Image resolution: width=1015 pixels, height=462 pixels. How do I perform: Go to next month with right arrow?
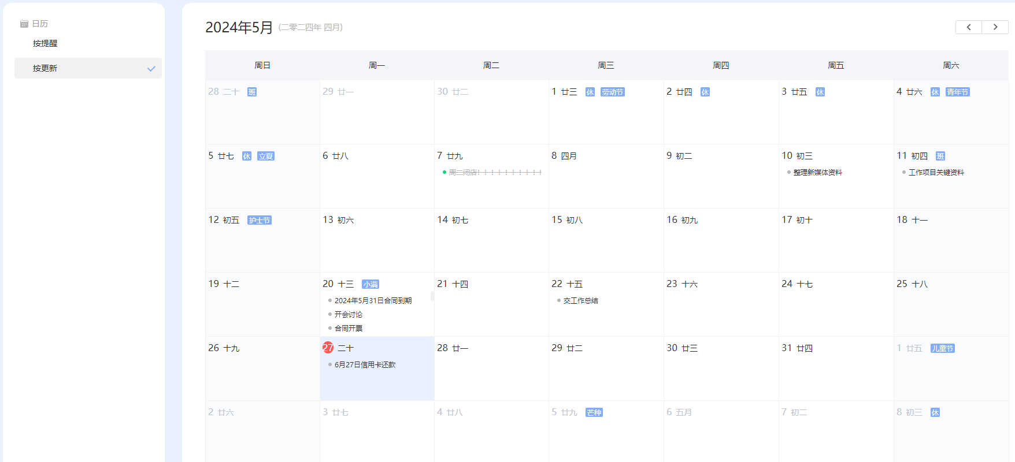click(x=995, y=27)
